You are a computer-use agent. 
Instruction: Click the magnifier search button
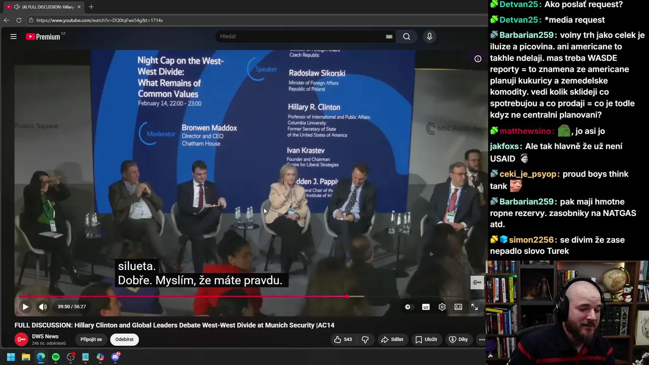coord(407,36)
